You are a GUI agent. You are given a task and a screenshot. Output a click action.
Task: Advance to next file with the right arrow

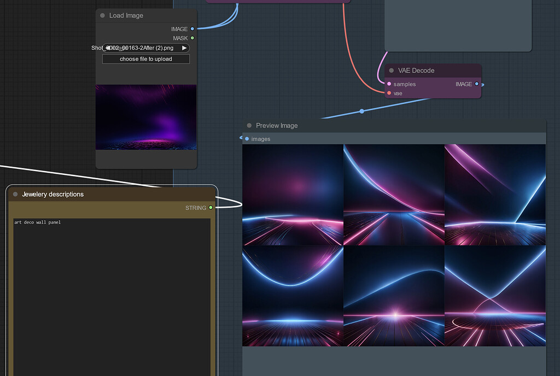pyautogui.click(x=185, y=48)
